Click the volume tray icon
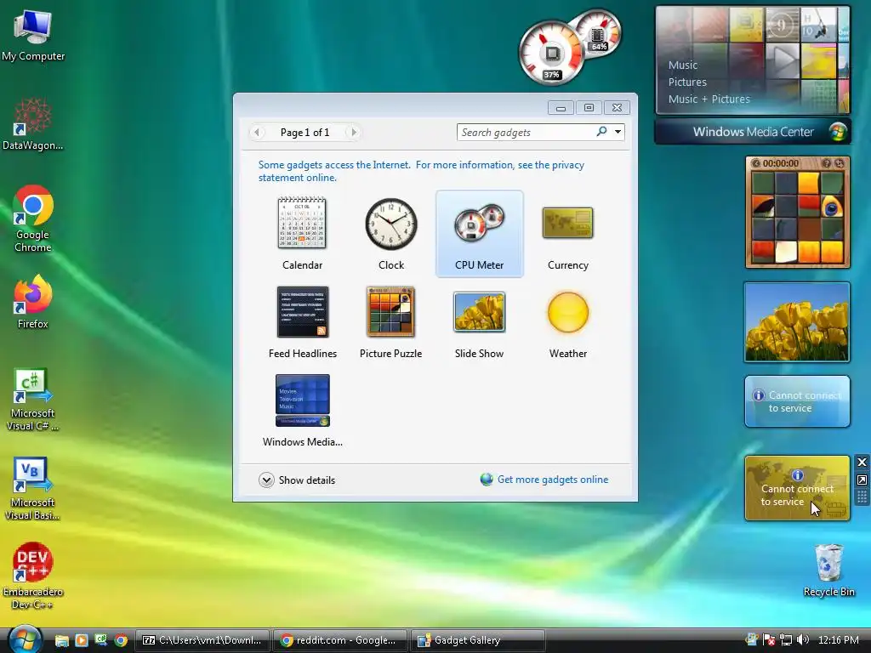The height and width of the screenshot is (653, 871). (x=802, y=639)
